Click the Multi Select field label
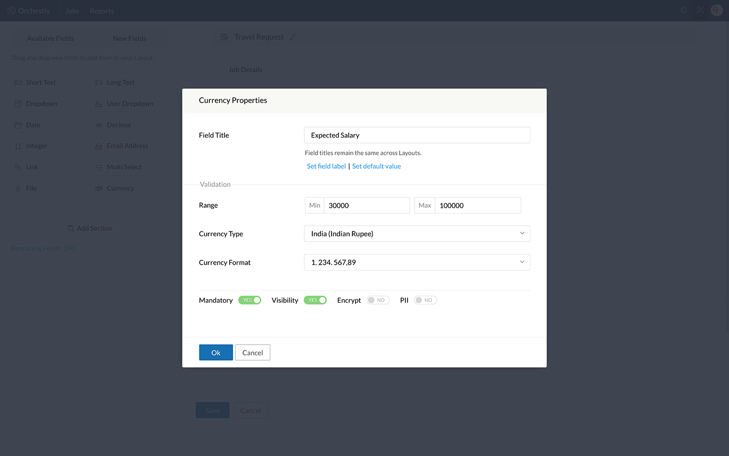 124,167
